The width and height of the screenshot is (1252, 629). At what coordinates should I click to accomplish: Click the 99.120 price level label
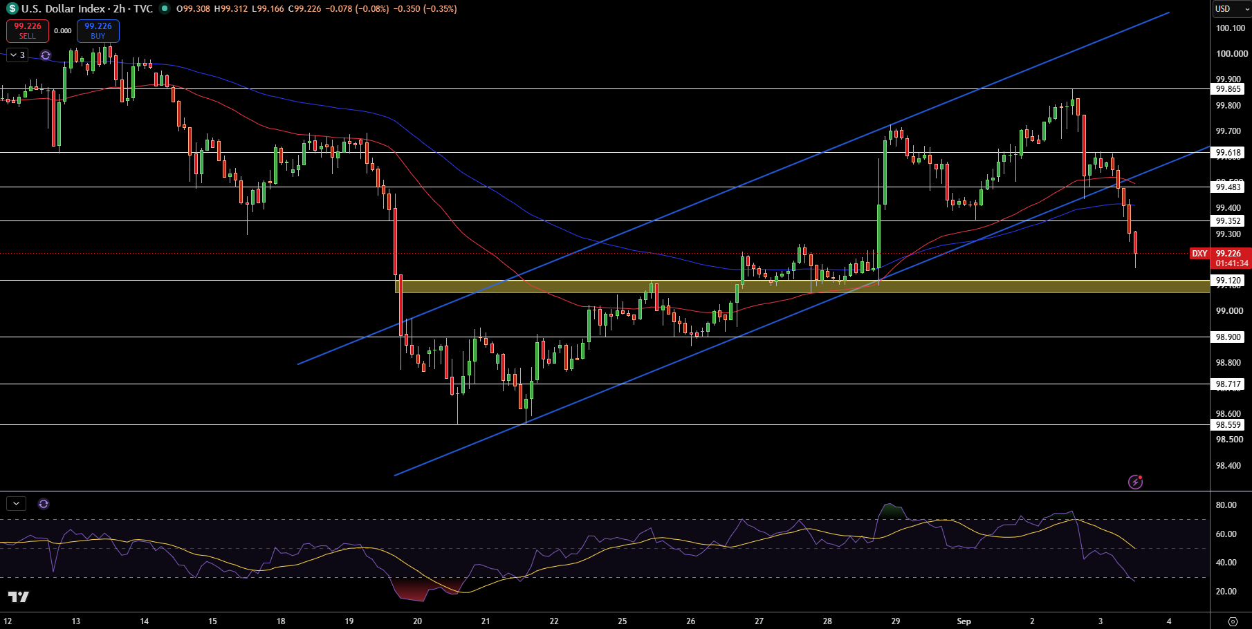point(1228,281)
